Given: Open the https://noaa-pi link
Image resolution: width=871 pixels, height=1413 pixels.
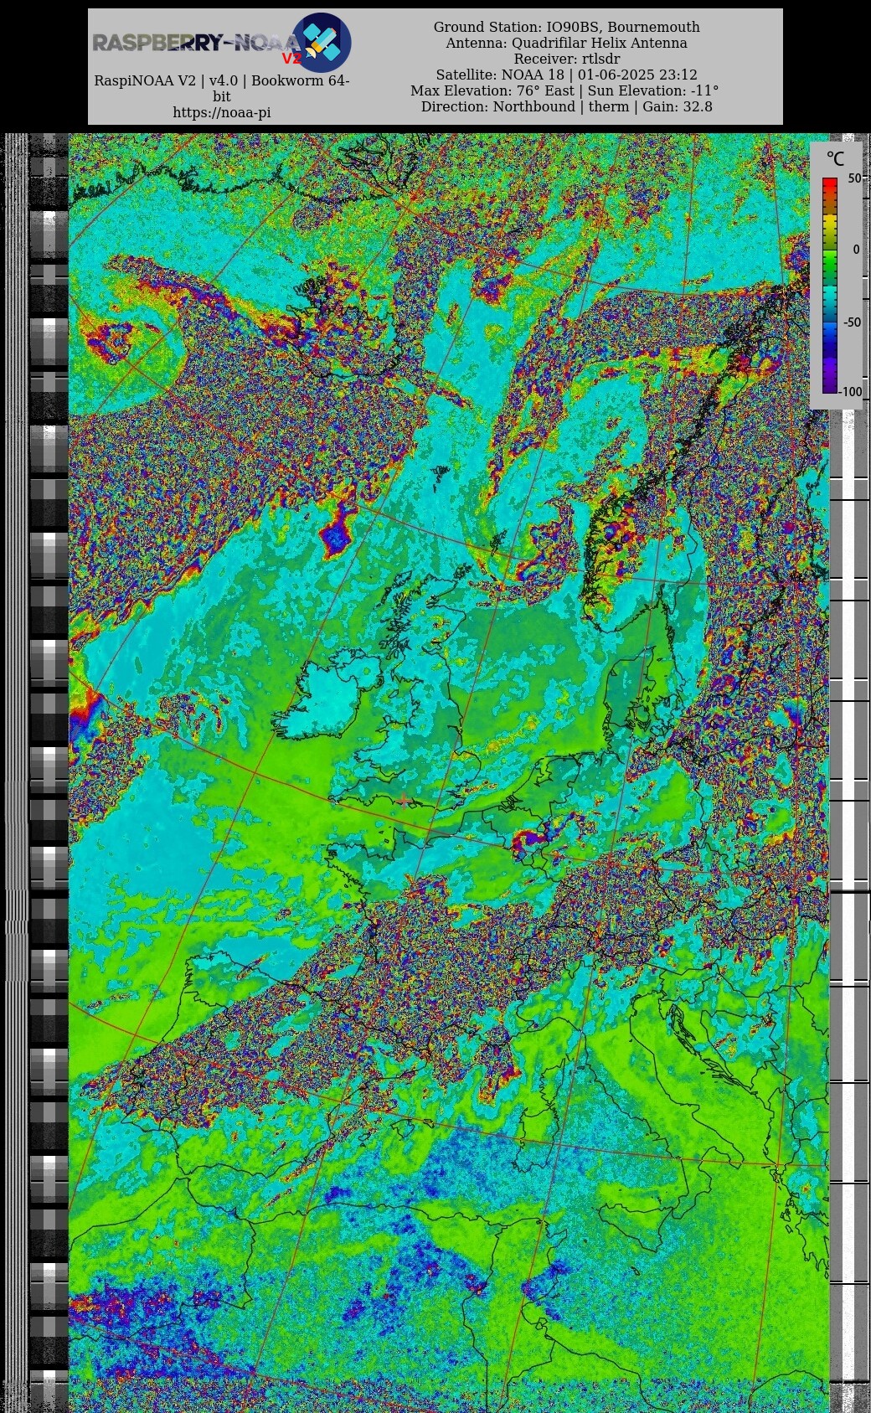Looking at the screenshot, I should [222, 112].
